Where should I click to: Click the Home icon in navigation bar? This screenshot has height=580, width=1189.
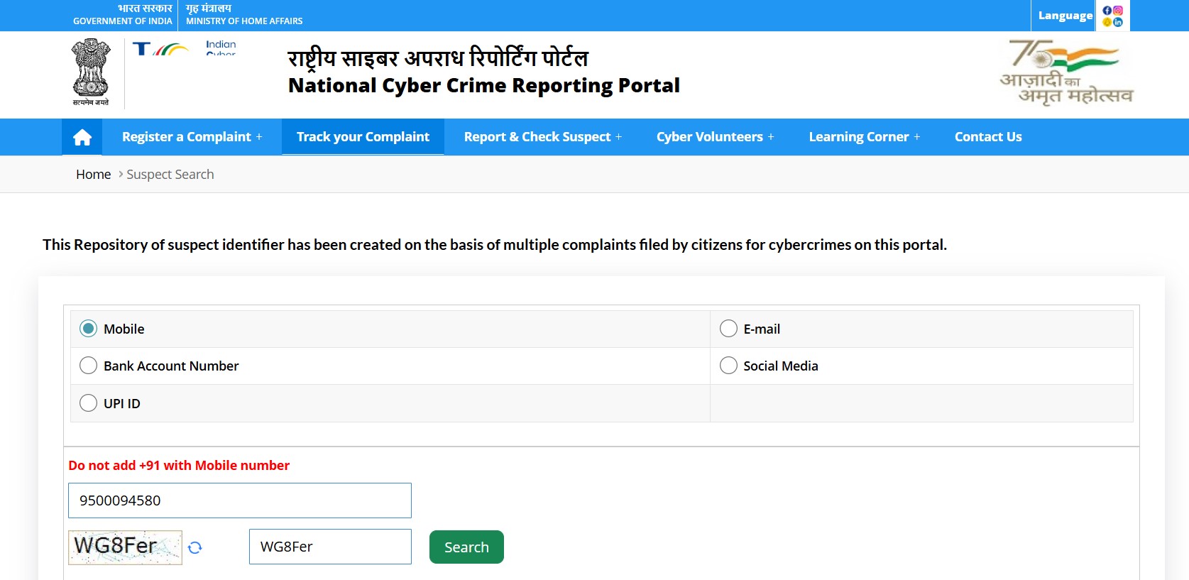tap(82, 137)
